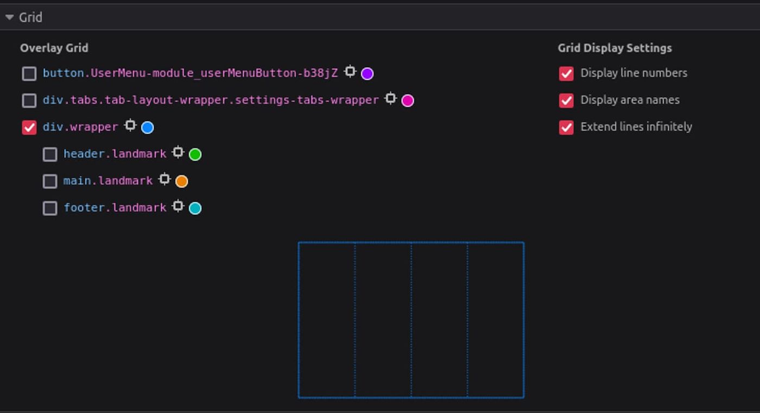This screenshot has width=760, height=413.
Task: Check the footer.landmark overlay checkbox
Action: pos(49,208)
